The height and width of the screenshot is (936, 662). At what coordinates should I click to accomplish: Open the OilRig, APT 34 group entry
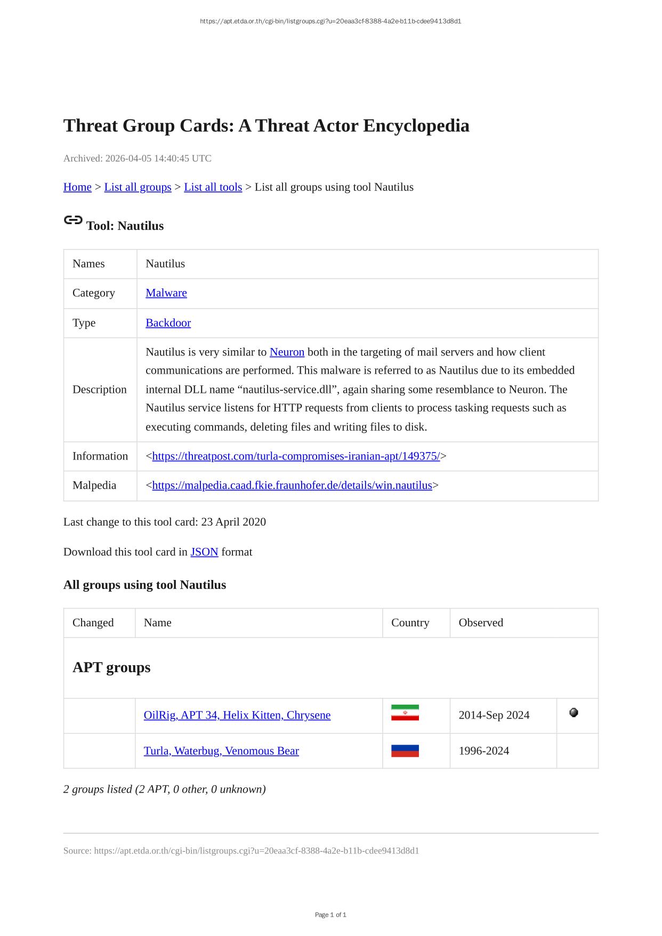(x=237, y=715)
